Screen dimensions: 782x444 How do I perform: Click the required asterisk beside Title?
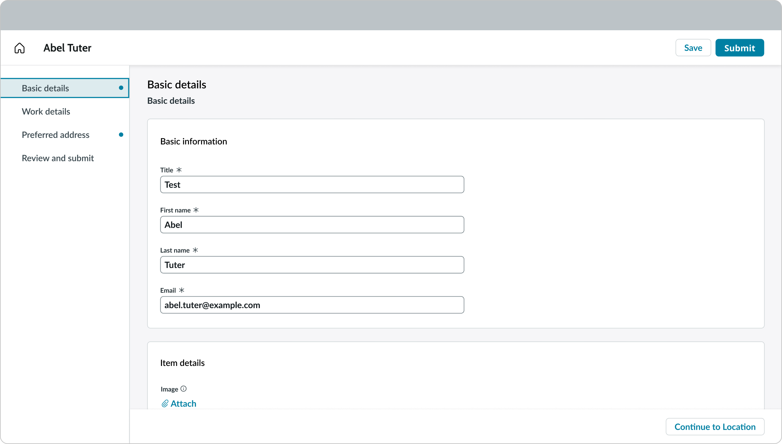point(179,169)
